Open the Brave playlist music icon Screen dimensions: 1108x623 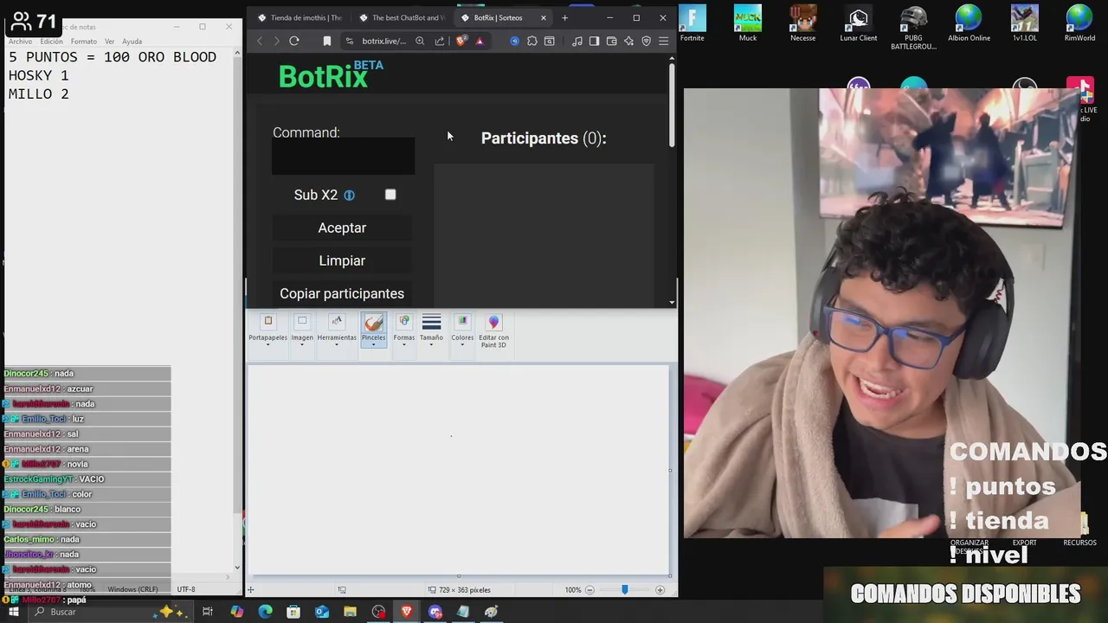pyautogui.click(x=577, y=41)
